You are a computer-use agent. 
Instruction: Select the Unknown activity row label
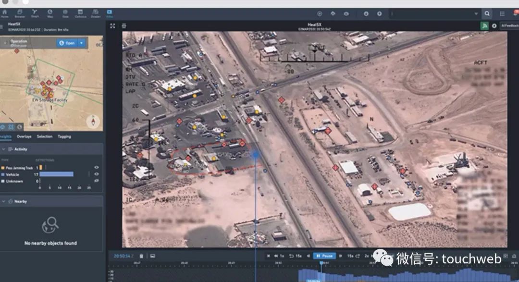pyautogui.click(x=14, y=181)
